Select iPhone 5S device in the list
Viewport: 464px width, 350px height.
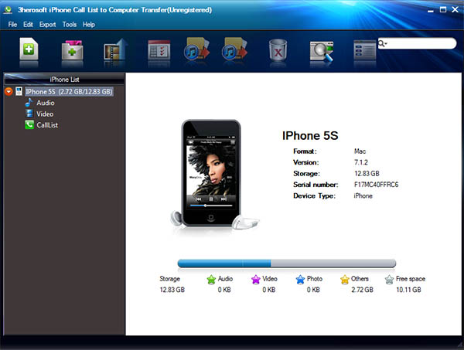[x=68, y=92]
